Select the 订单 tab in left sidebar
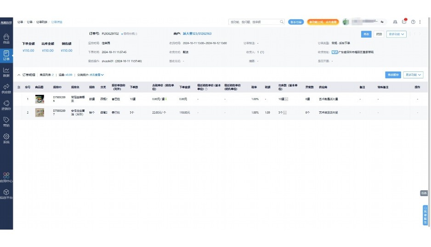Image resolution: width=431 pixels, height=247 pixels. click(x=6, y=55)
